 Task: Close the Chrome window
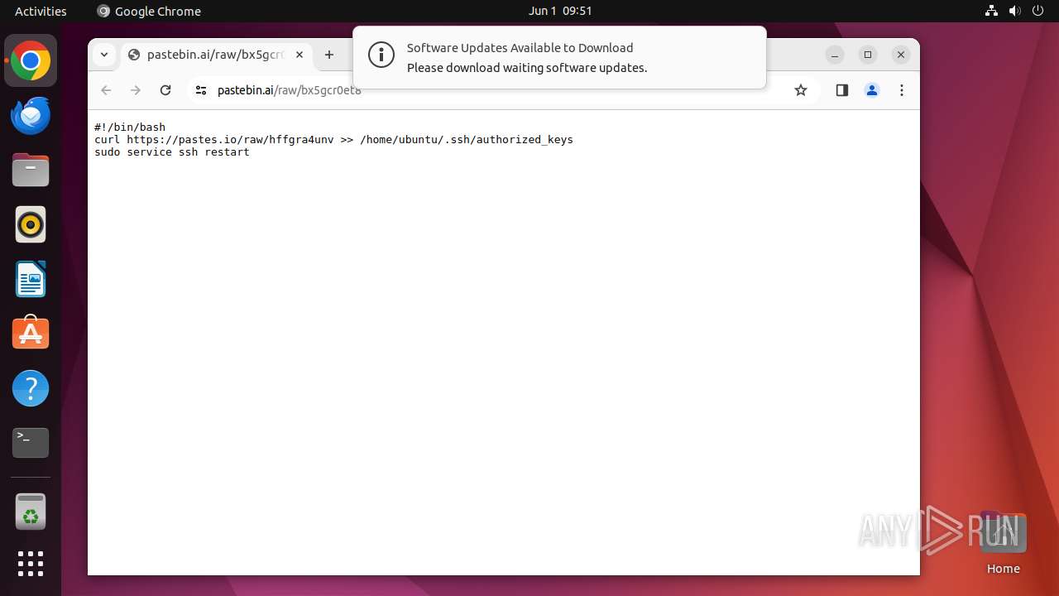pyautogui.click(x=901, y=55)
